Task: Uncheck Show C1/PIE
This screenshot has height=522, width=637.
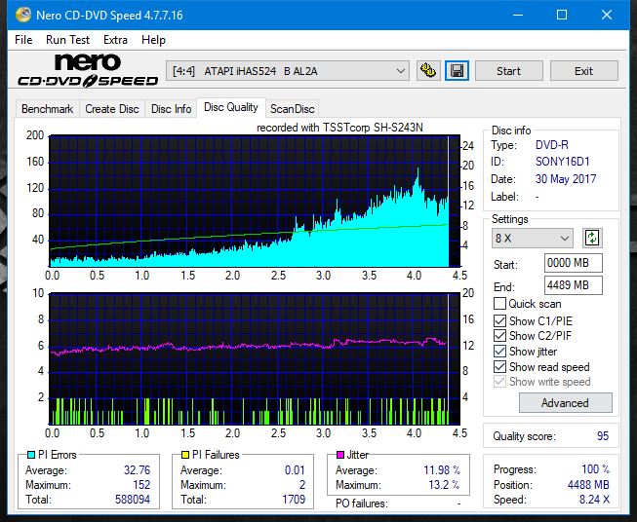Action: (x=499, y=320)
